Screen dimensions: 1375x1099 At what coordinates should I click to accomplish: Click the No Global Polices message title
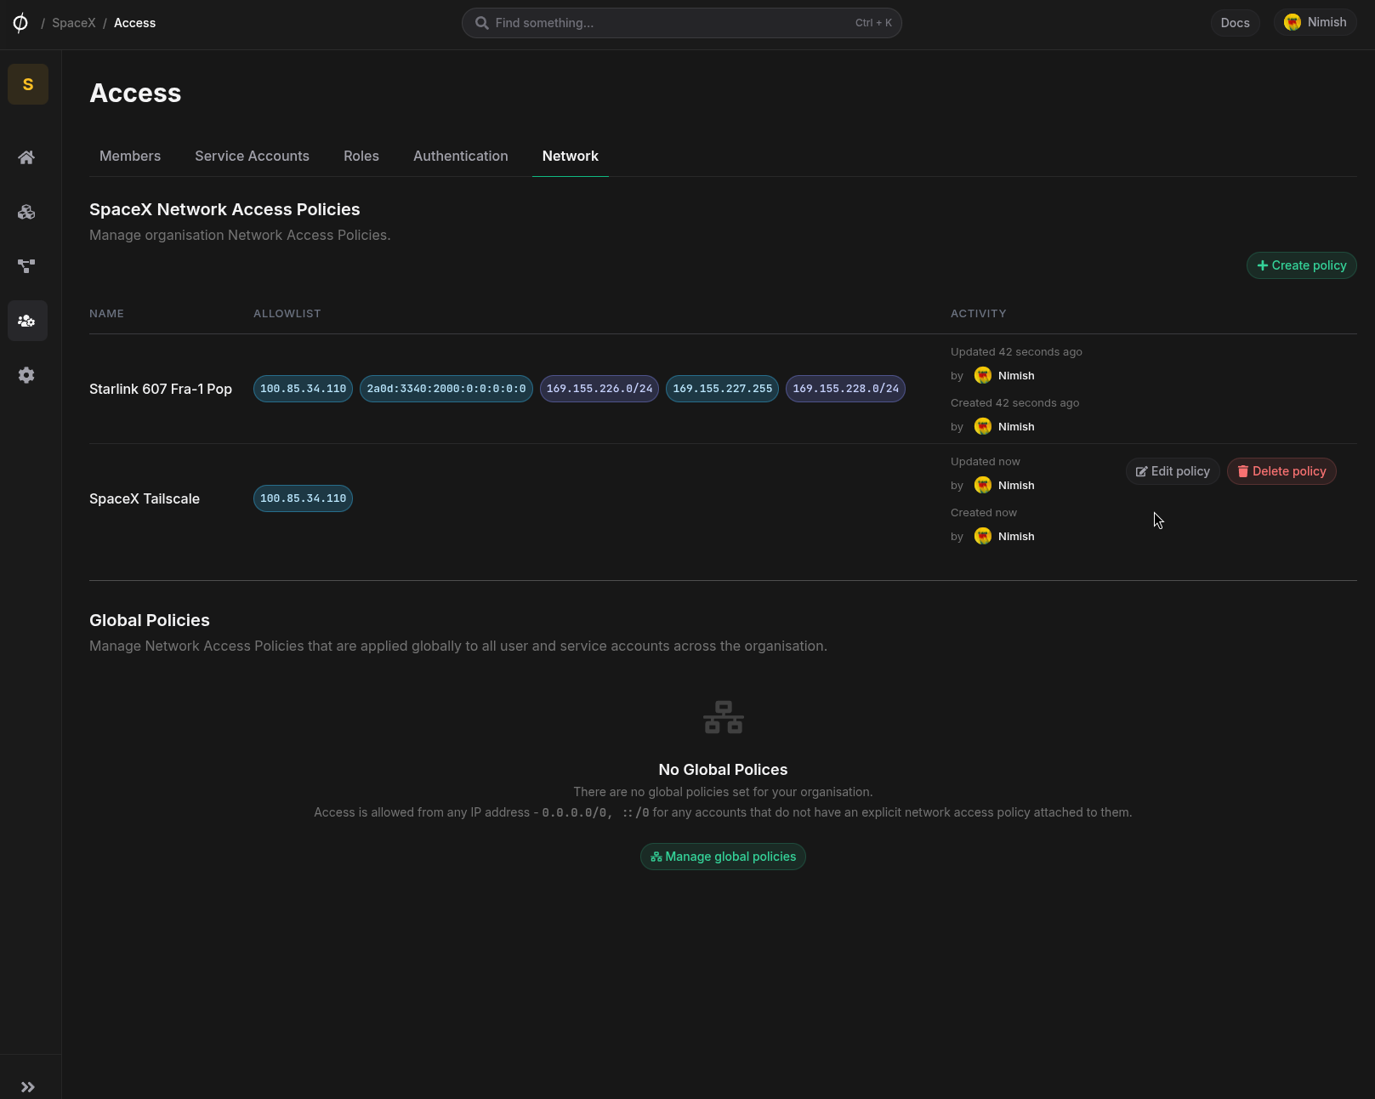click(723, 770)
